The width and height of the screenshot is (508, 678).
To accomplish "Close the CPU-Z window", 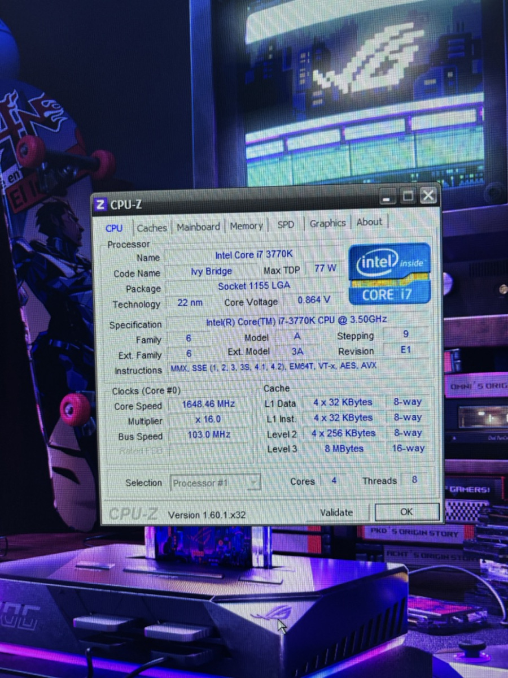I will tap(428, 196).
